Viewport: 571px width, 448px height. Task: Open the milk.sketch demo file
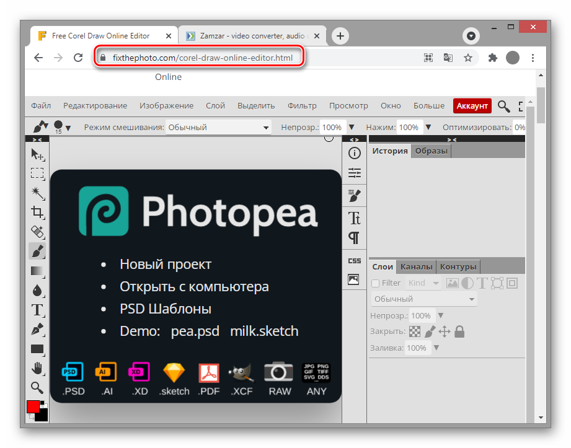point(264,331)
